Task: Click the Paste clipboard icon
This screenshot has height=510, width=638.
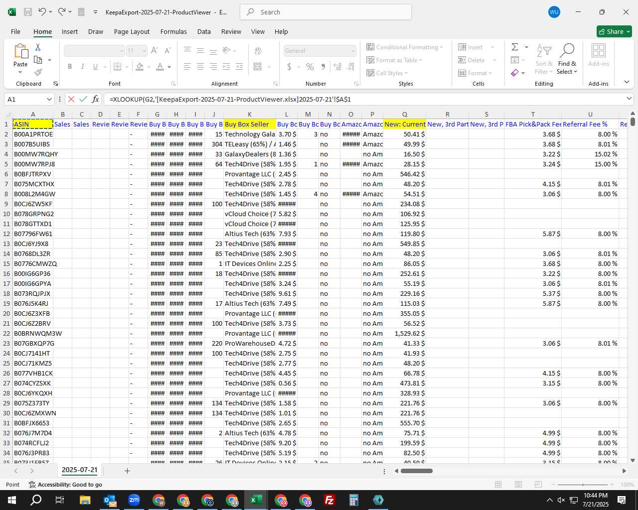Action: [x=20, y=51]
